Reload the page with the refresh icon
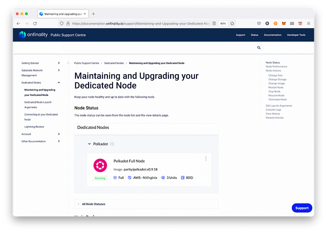Viewport: 327px width, 233px height. point(35,24)
